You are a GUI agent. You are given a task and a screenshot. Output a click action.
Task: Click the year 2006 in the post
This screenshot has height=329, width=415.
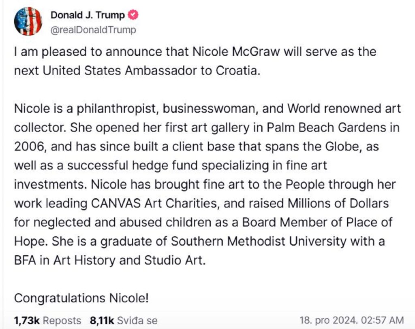pos(29,146)
